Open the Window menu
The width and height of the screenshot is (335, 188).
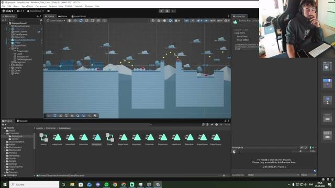coord(88,6)
